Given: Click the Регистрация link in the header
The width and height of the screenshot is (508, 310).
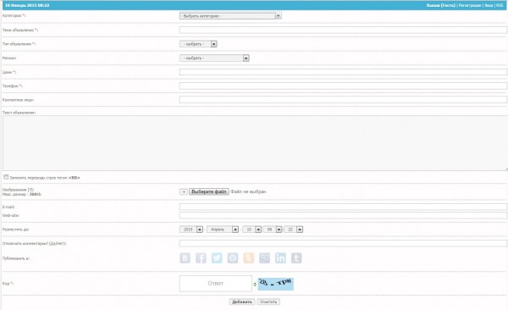Looking at the screenshot, I should point(470,6).
